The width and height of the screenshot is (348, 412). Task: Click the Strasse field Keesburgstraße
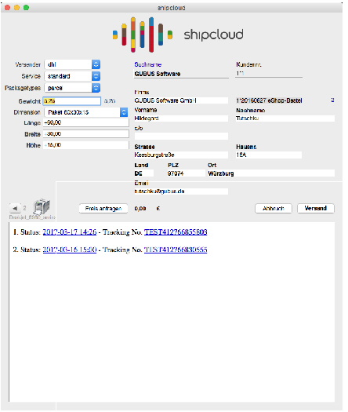pos(181,155)
